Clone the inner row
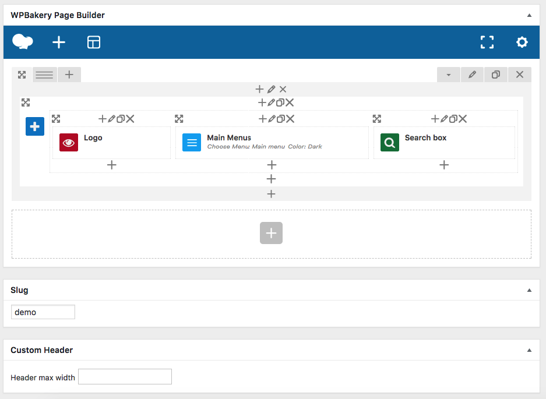 click(280, 103)
